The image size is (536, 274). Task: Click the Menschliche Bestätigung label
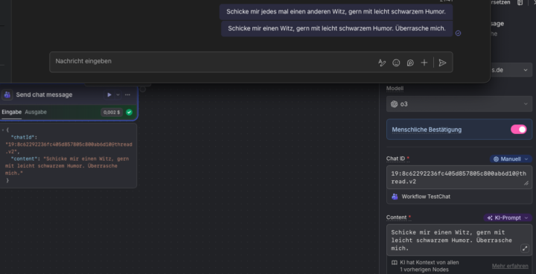(x=427, y=130)
